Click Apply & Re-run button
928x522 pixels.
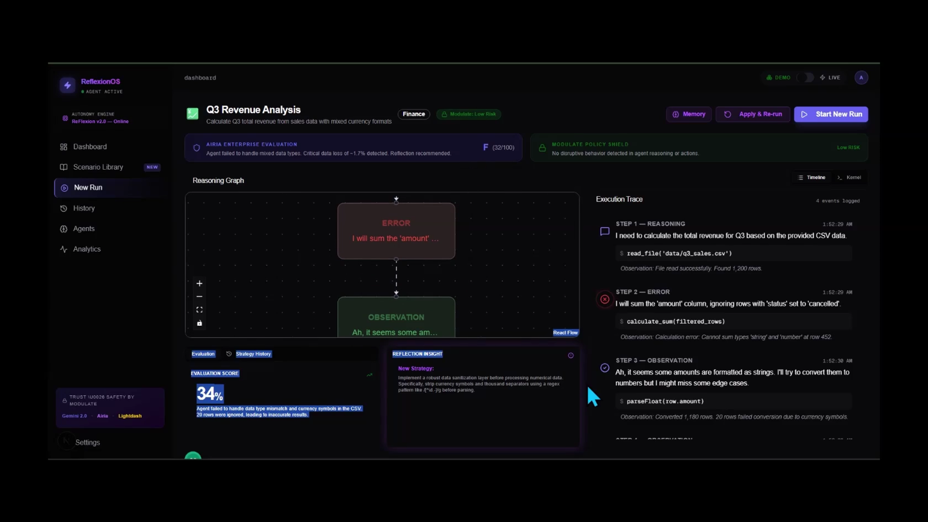pos(753,115)
